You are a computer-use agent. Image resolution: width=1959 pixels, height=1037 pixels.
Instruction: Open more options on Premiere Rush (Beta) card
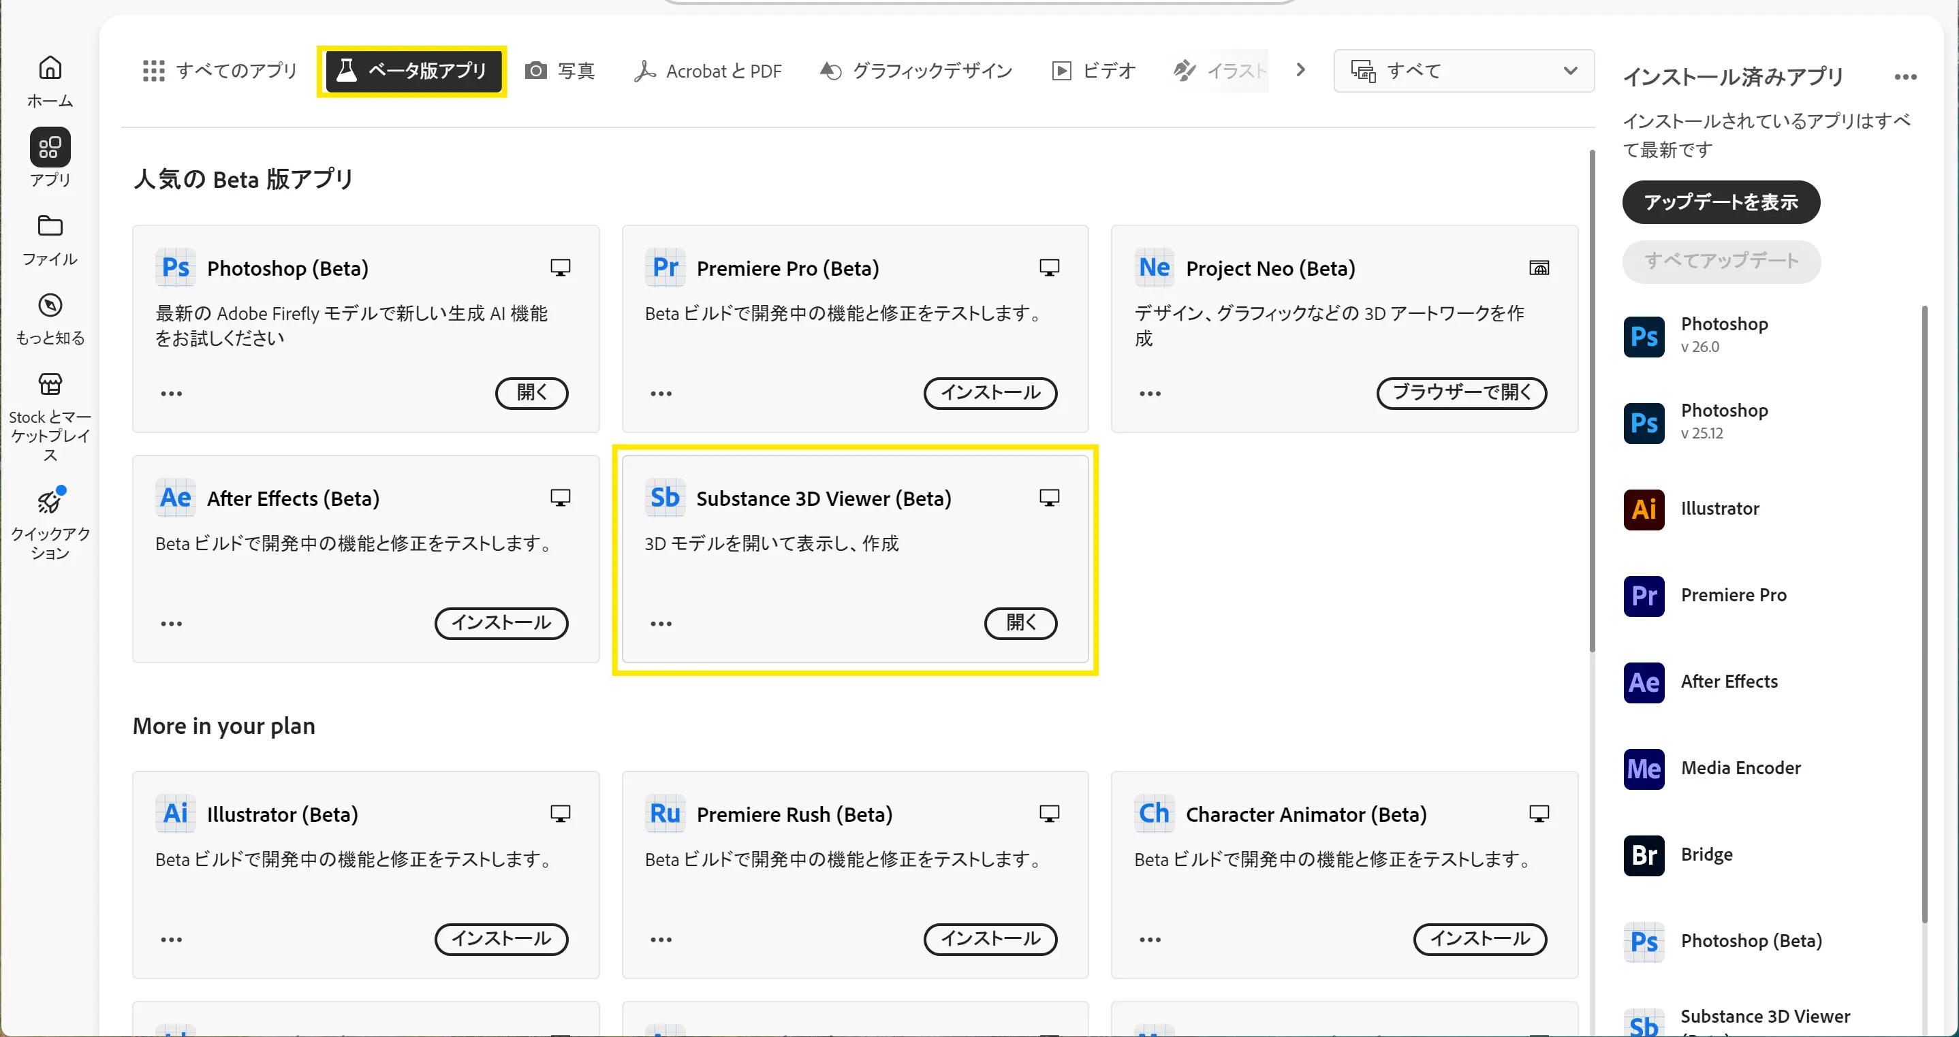tap(661, 940)
